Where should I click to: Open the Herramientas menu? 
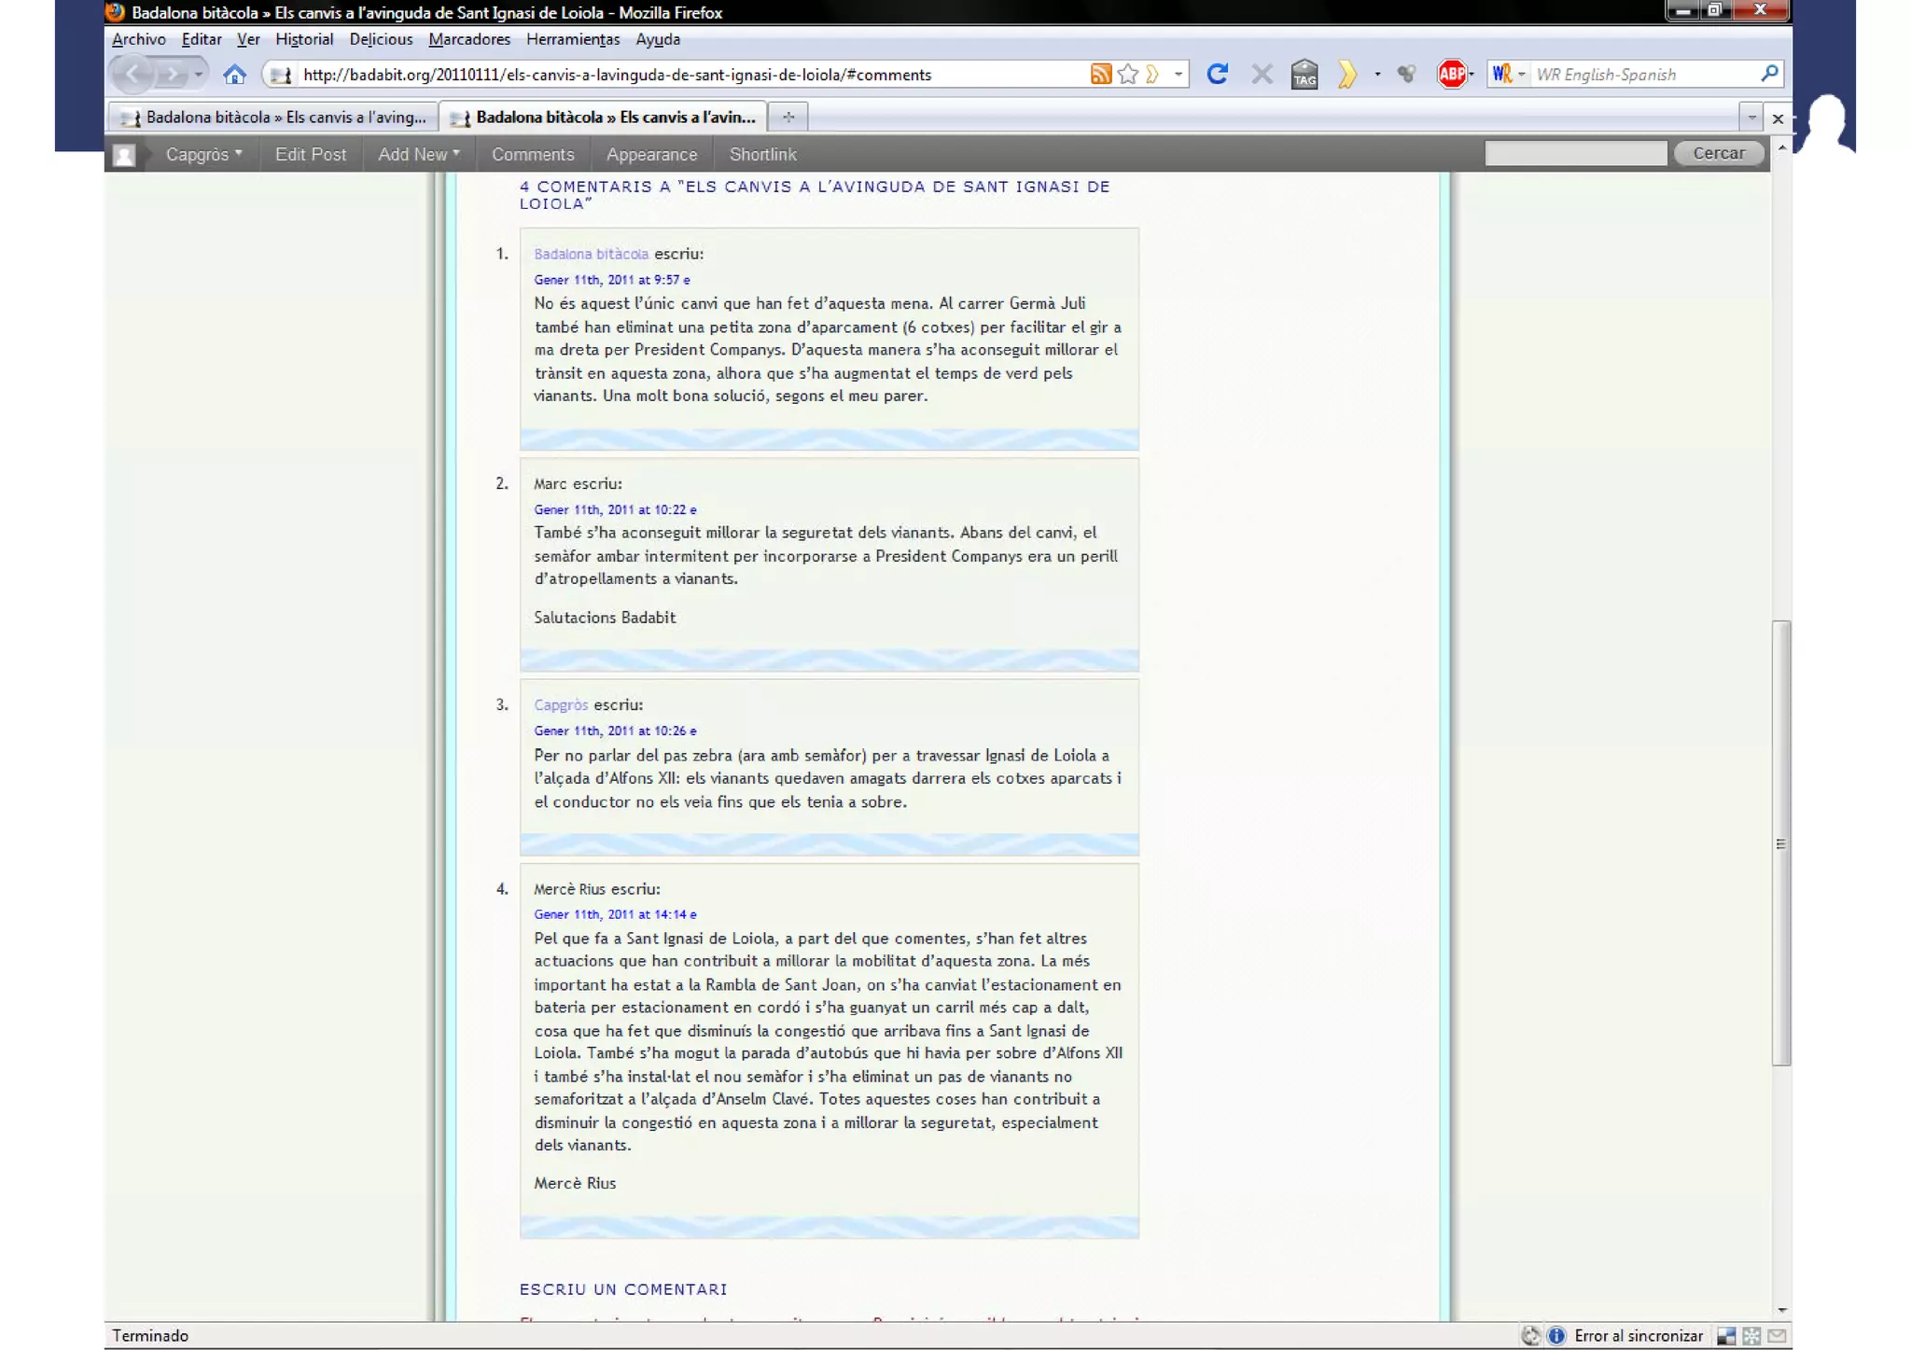pyautogui.click(x=572, y=39)
